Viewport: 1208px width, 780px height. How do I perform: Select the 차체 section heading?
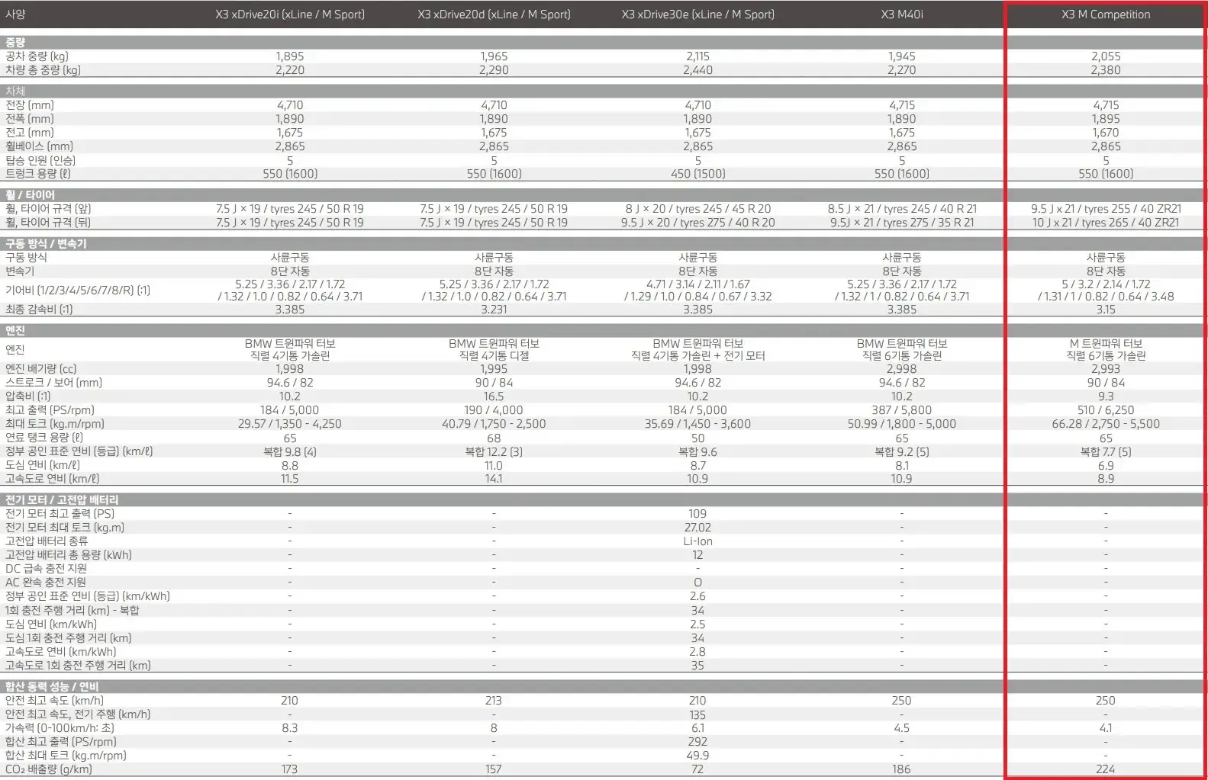tap(15, 91)
